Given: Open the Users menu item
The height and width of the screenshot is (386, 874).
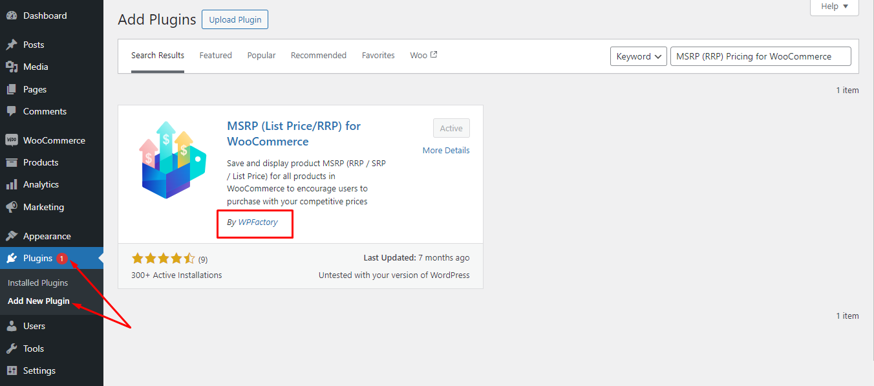Looking at the screenshot, I should (52, 326).
